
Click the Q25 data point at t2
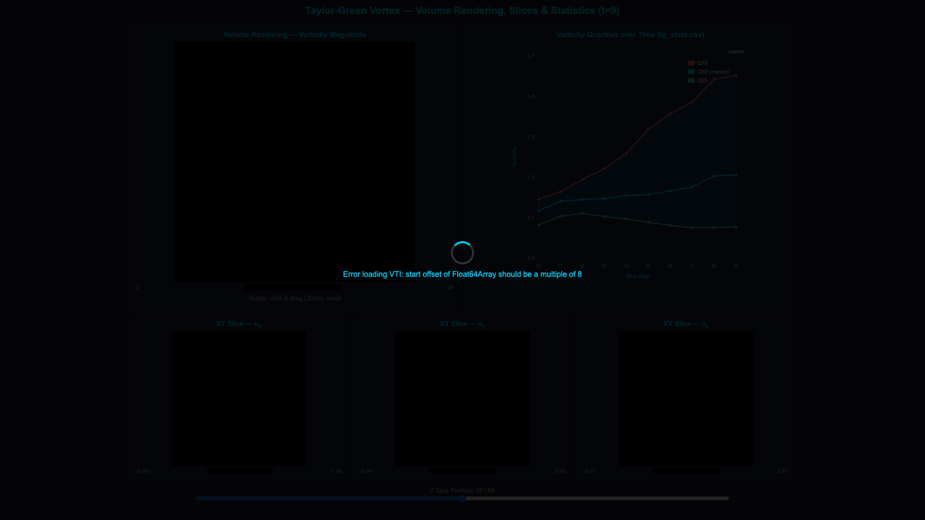582,214
